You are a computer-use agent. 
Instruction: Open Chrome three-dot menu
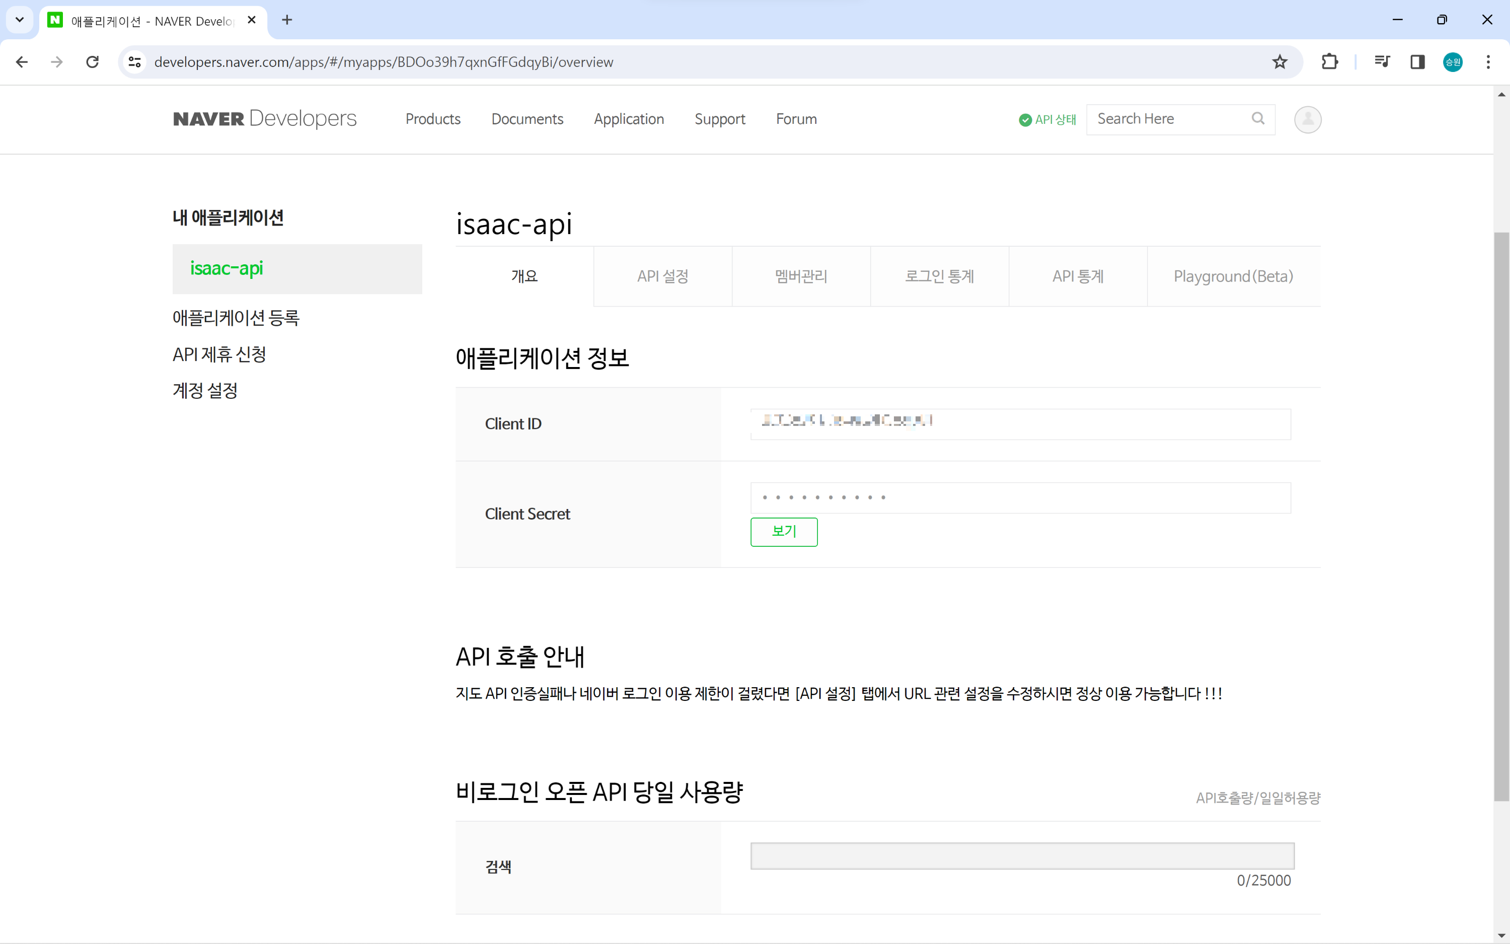1488,62
